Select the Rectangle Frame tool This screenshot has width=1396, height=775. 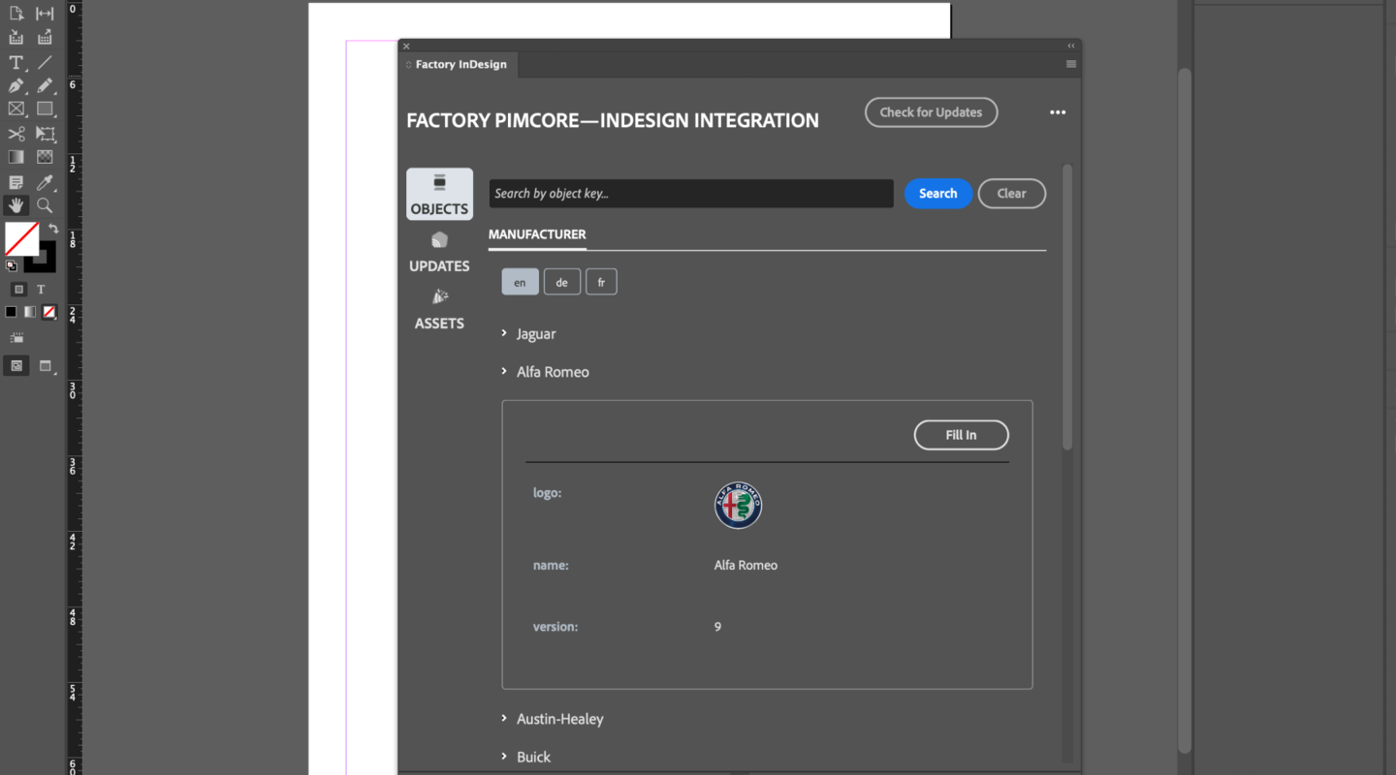coord(16,109)
